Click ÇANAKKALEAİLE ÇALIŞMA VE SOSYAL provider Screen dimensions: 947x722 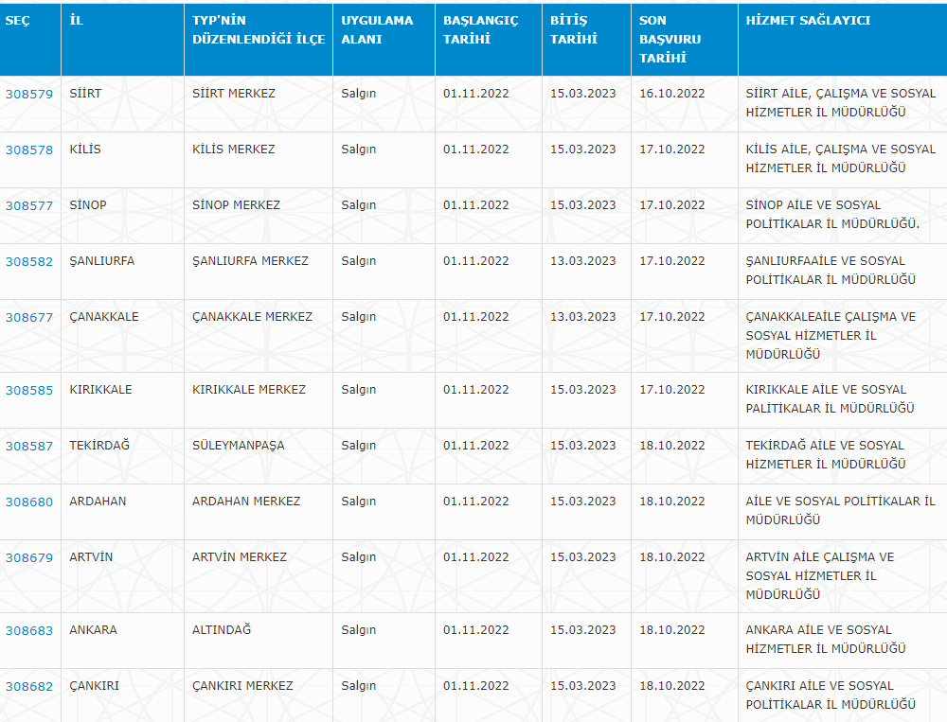click(831, 336)
